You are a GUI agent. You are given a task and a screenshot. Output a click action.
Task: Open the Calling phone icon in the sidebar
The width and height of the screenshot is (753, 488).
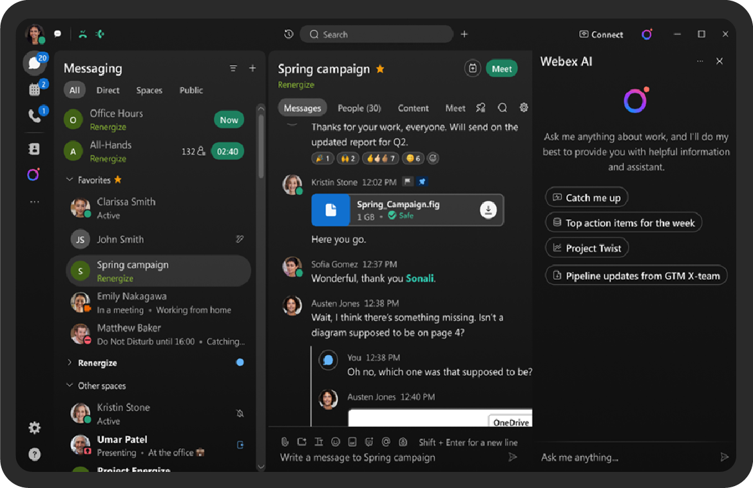click(35, 115)
